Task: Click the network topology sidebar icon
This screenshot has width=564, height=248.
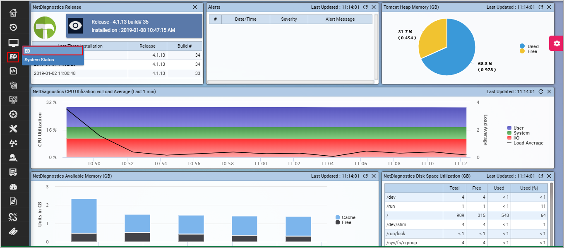Action: [x=13, y=143]
